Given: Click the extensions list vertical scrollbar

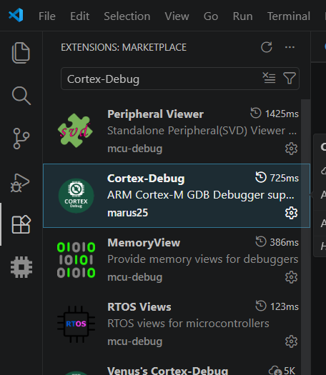Looking at the screenshot, I should [x=305, y=236].
